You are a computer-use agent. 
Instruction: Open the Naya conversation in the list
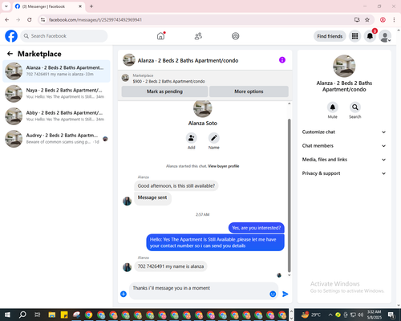(56, 94)
